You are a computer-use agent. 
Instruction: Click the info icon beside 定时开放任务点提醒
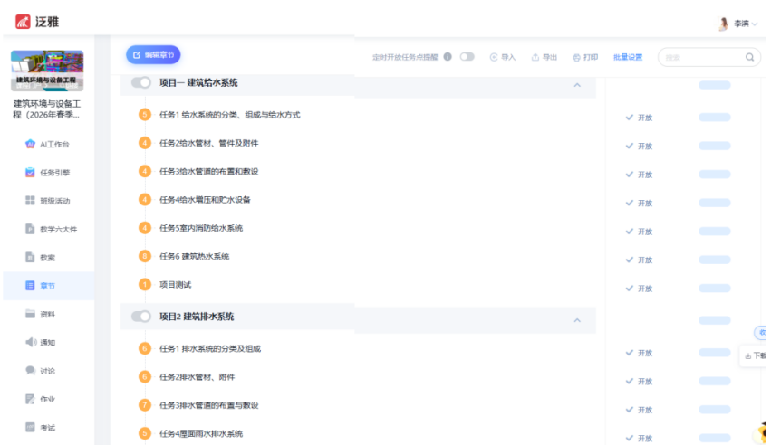click(448, 57)
